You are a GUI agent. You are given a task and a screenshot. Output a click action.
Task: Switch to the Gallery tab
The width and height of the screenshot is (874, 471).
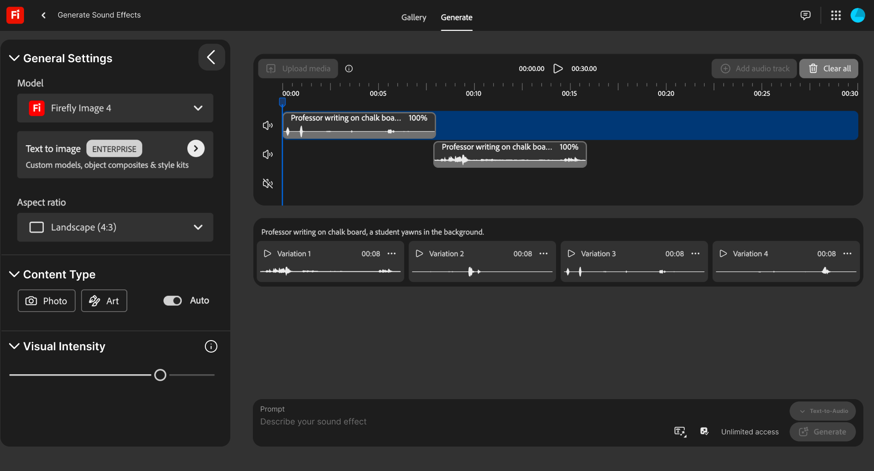[413, 17]
